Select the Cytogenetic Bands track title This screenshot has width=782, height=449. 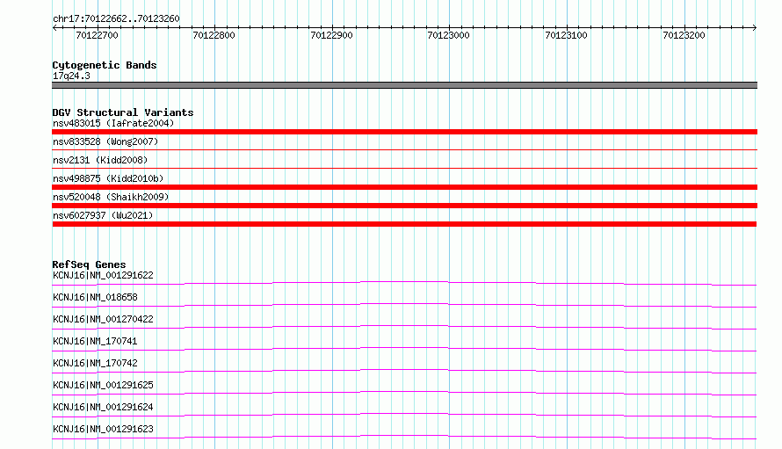point(105,65)
